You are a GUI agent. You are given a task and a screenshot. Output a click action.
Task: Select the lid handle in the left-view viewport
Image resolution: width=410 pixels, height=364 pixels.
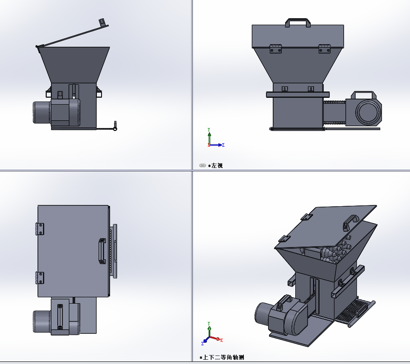pyautogui.click(x=298, y=23)
